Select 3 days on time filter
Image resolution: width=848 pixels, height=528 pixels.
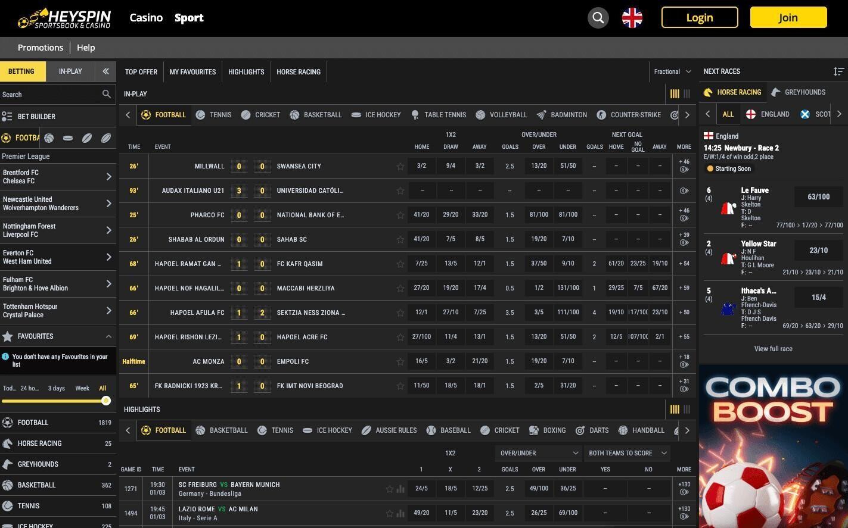pos(57,388)
